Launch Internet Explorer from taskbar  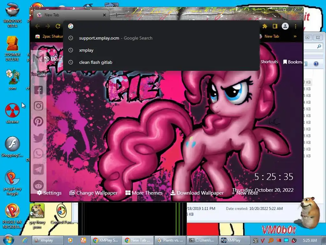pos(25,240)
